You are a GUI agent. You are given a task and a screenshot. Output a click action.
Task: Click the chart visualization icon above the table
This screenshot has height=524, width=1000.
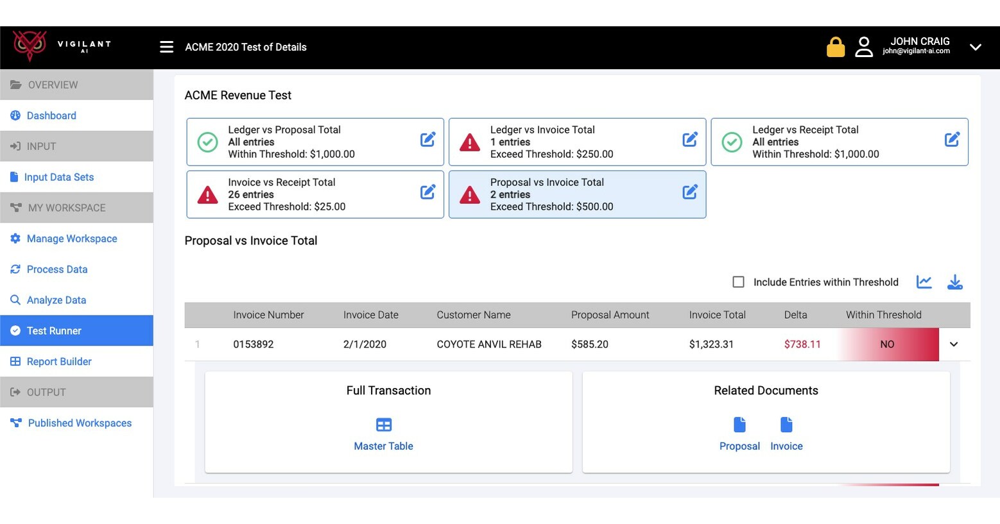point(924,282)
